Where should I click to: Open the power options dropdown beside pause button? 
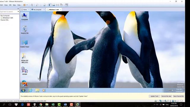(27, 5)
